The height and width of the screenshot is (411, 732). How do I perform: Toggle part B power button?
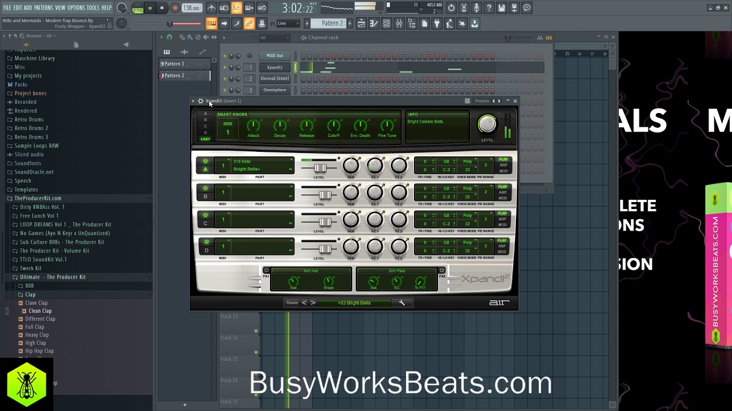pos(205,188)
